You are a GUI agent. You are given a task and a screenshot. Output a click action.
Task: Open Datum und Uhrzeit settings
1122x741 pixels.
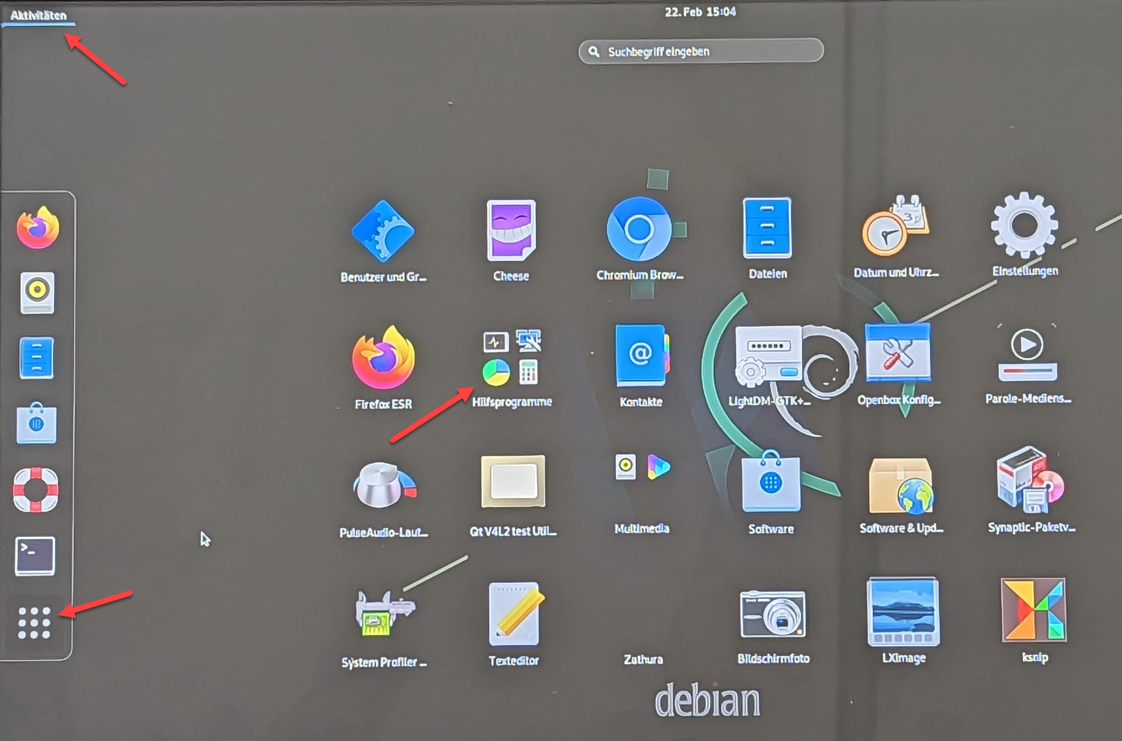[896, 237]
